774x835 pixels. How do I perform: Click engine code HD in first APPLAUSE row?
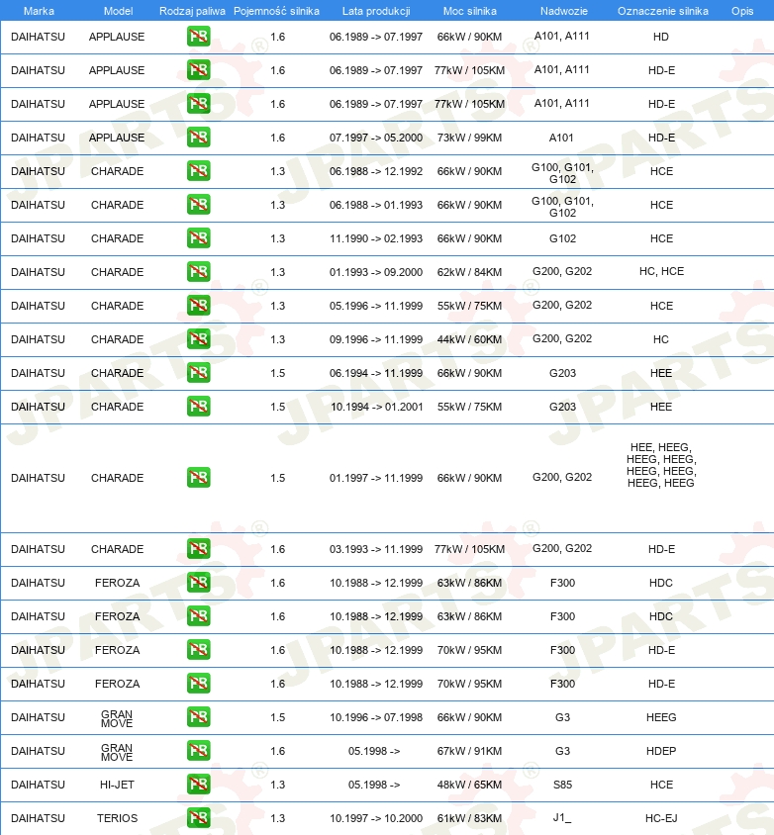pyautogui.click(x=660, y=37)
